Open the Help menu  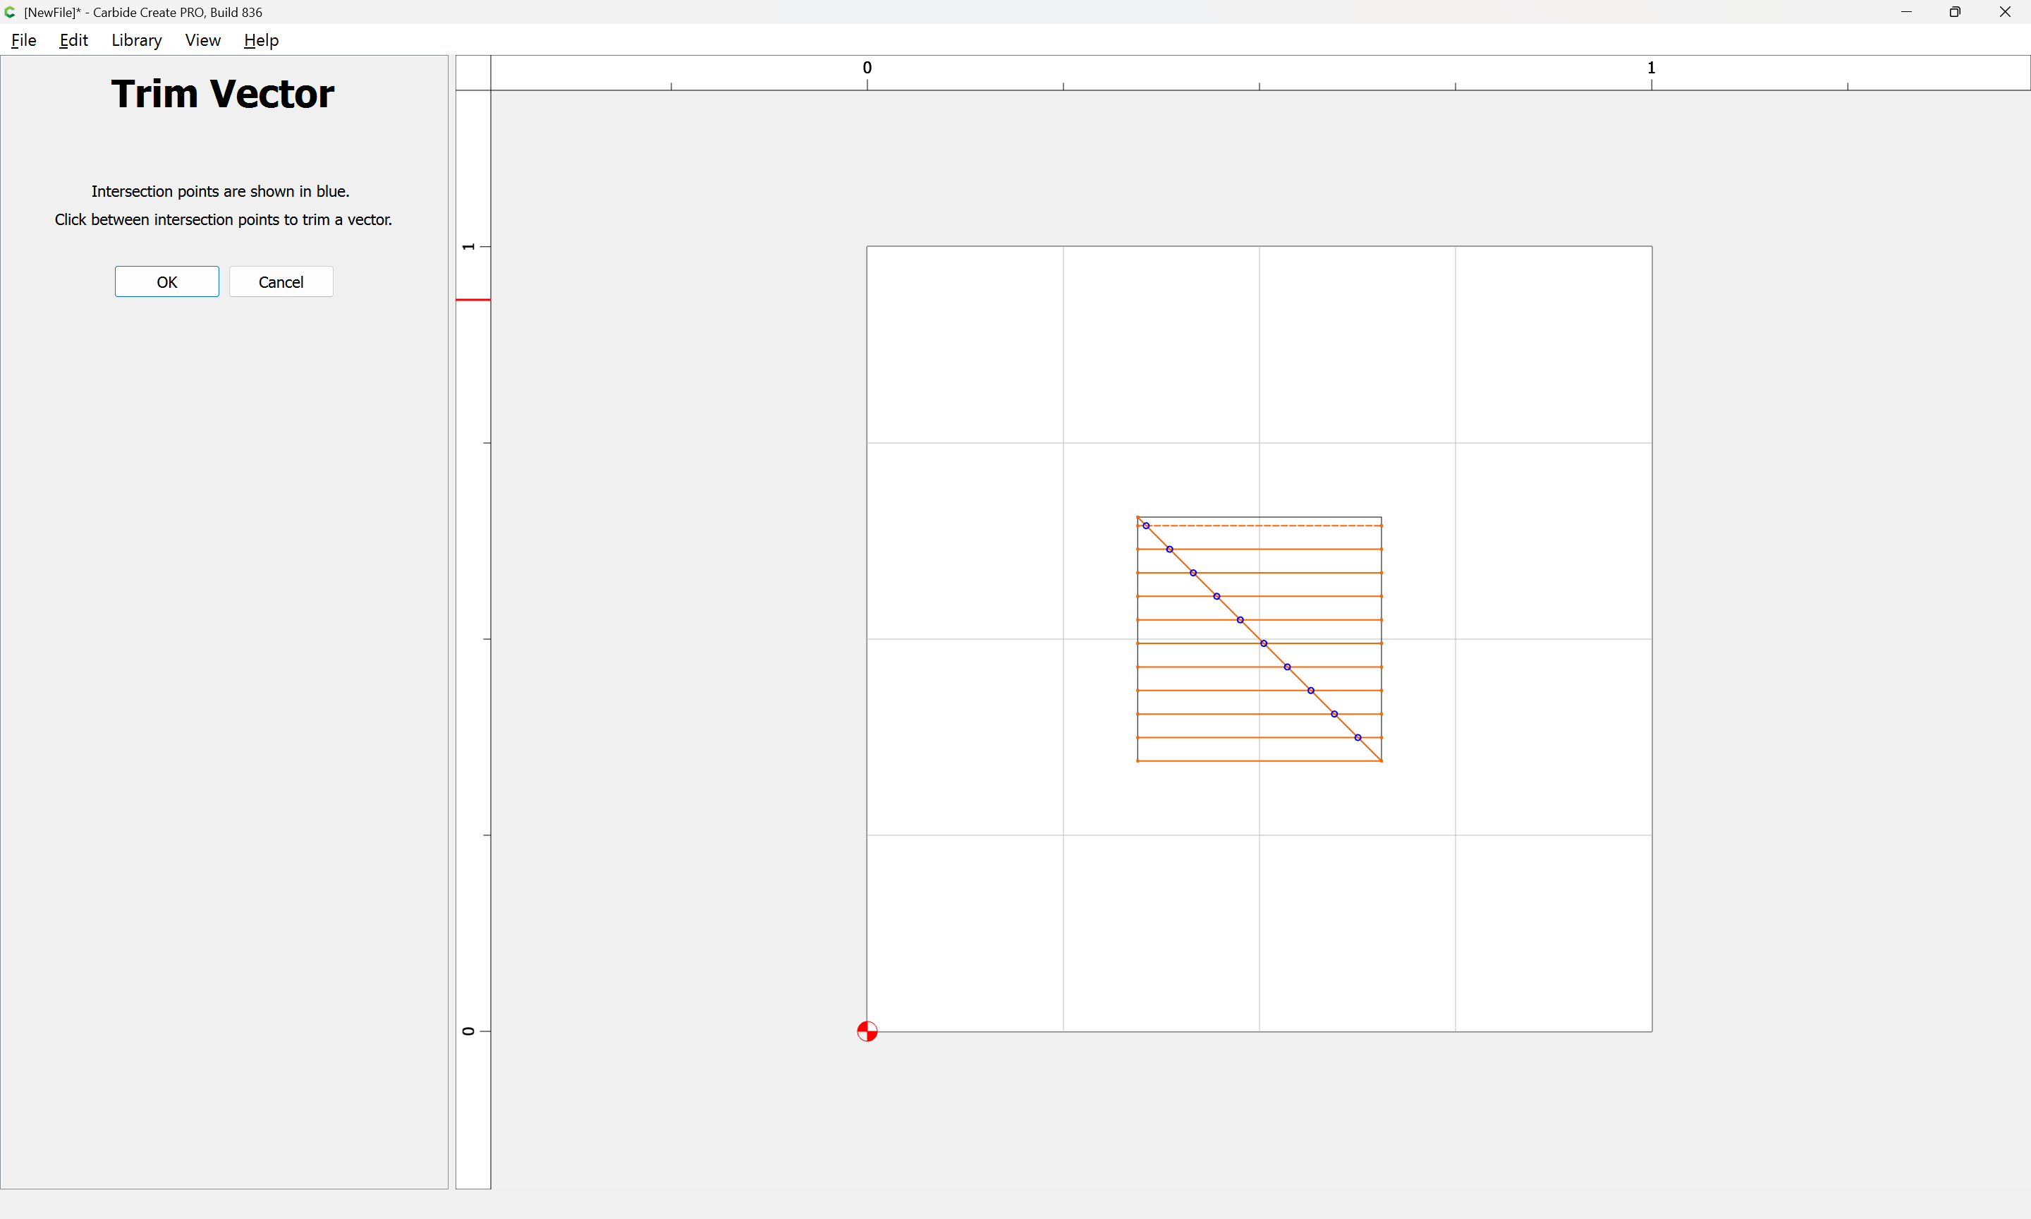click(261, 40)
